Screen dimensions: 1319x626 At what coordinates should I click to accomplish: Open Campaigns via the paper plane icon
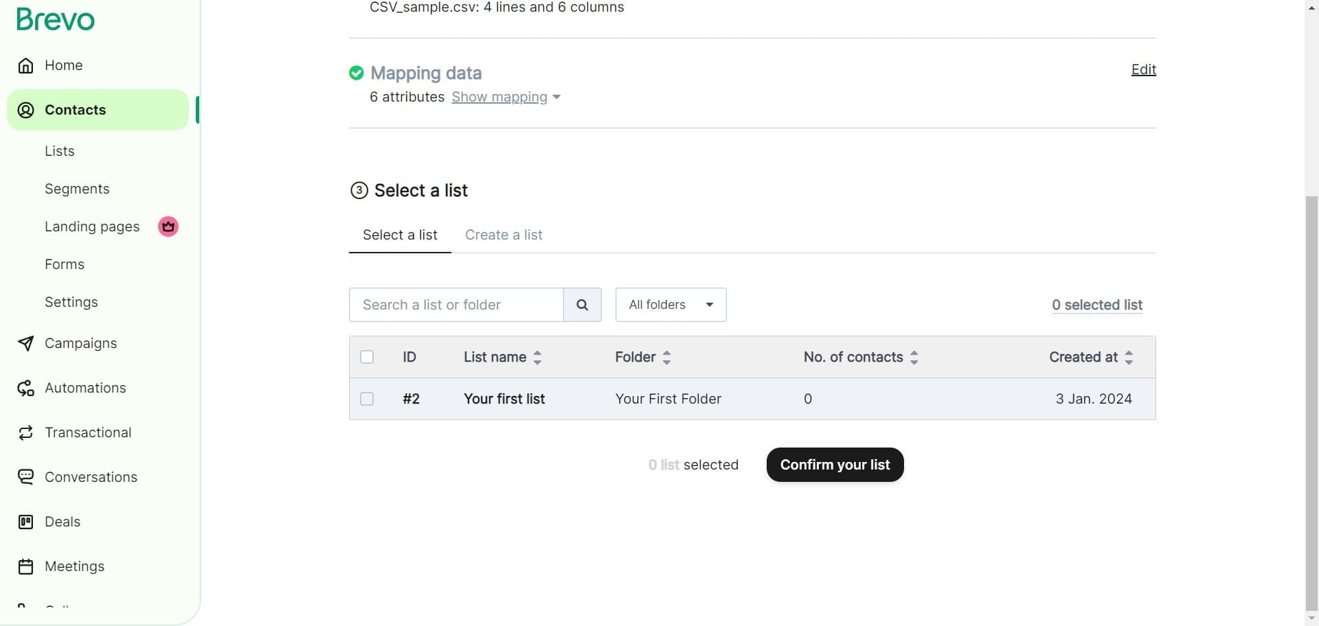click(26, 343)
